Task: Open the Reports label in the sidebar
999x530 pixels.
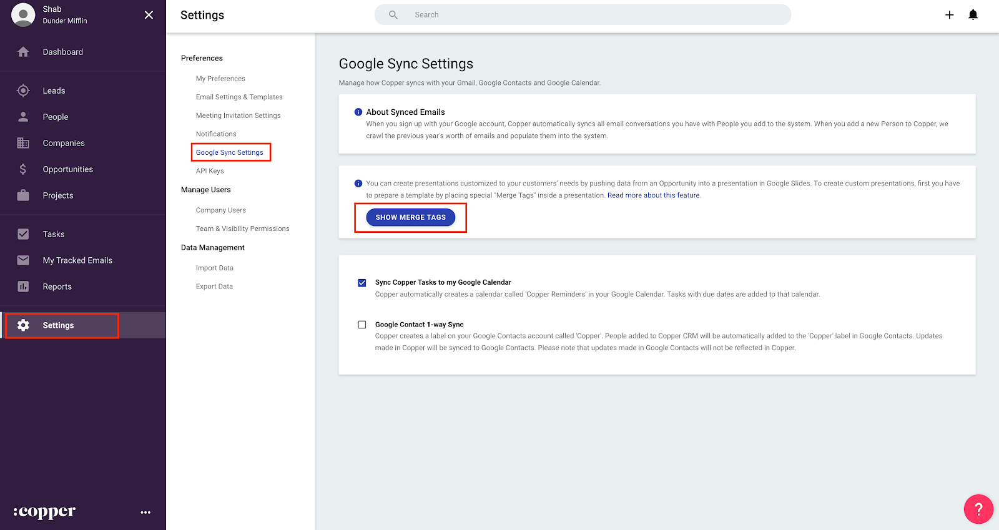Action: 57,287
